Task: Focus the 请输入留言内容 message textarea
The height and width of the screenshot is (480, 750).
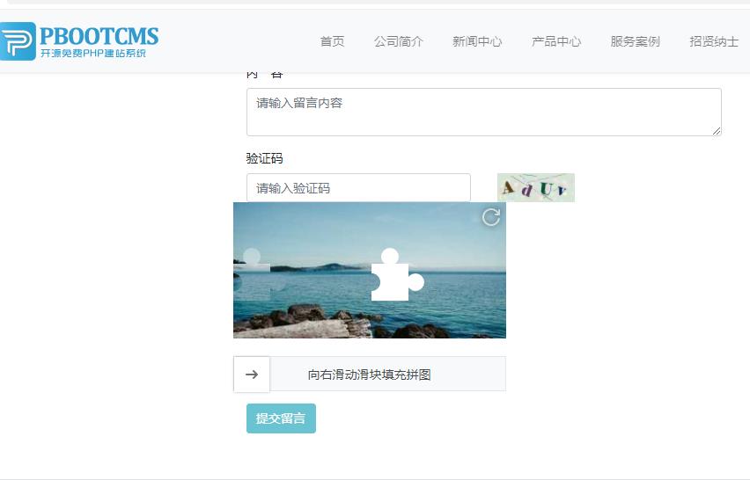Action: pyautogui.click(x=483, y=112)
